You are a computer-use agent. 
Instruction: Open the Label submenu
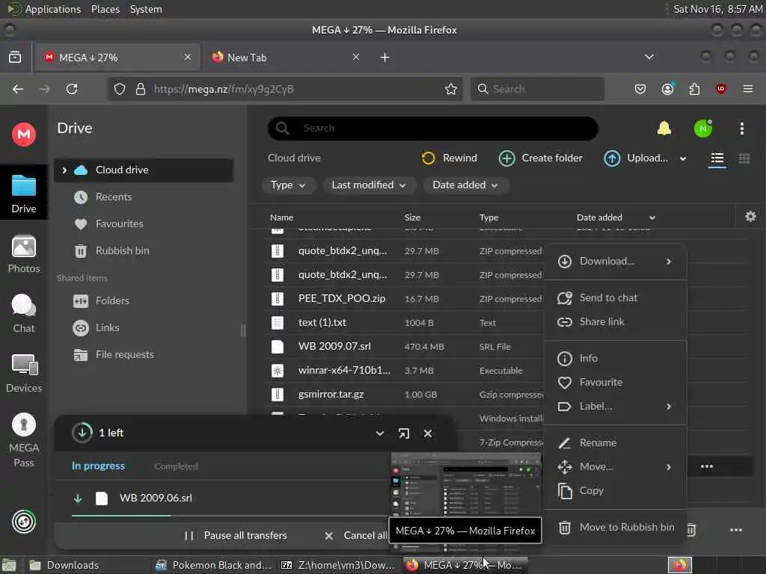pos(615,406)
